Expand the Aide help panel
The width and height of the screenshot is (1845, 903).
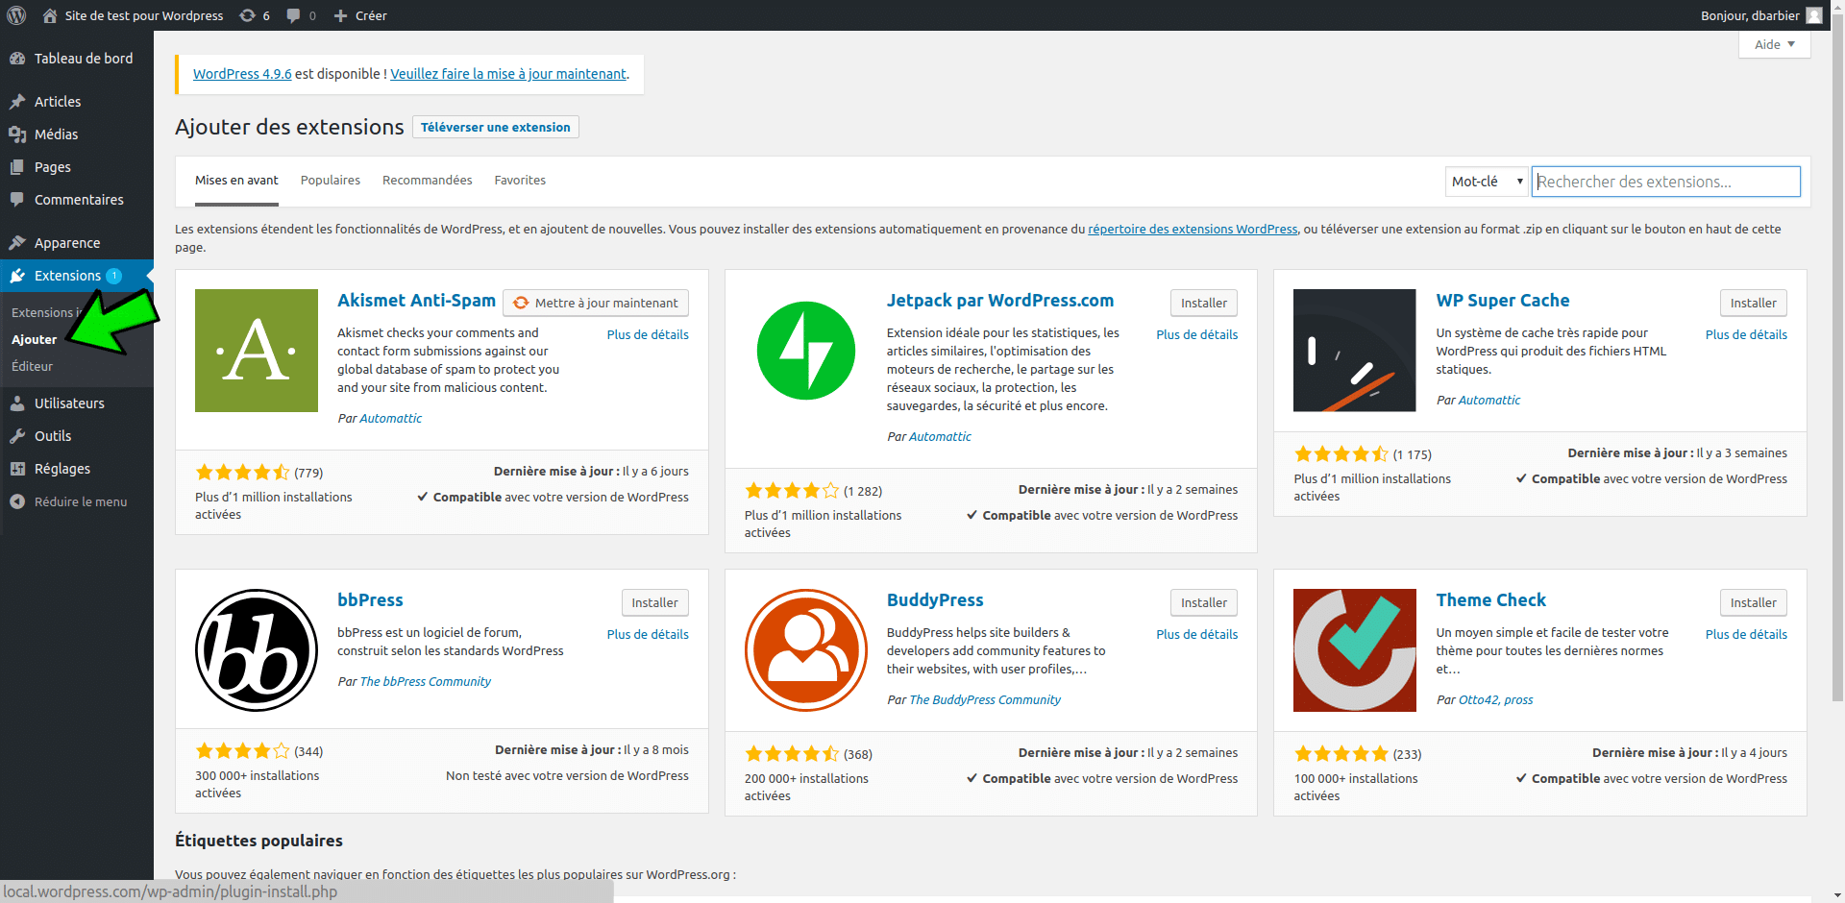[1774, 44]
